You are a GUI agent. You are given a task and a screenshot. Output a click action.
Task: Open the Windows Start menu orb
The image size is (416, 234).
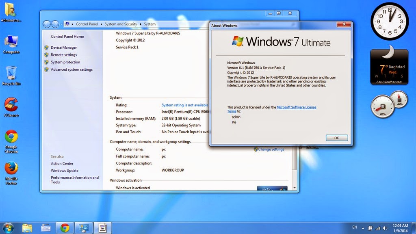(8, 228)
